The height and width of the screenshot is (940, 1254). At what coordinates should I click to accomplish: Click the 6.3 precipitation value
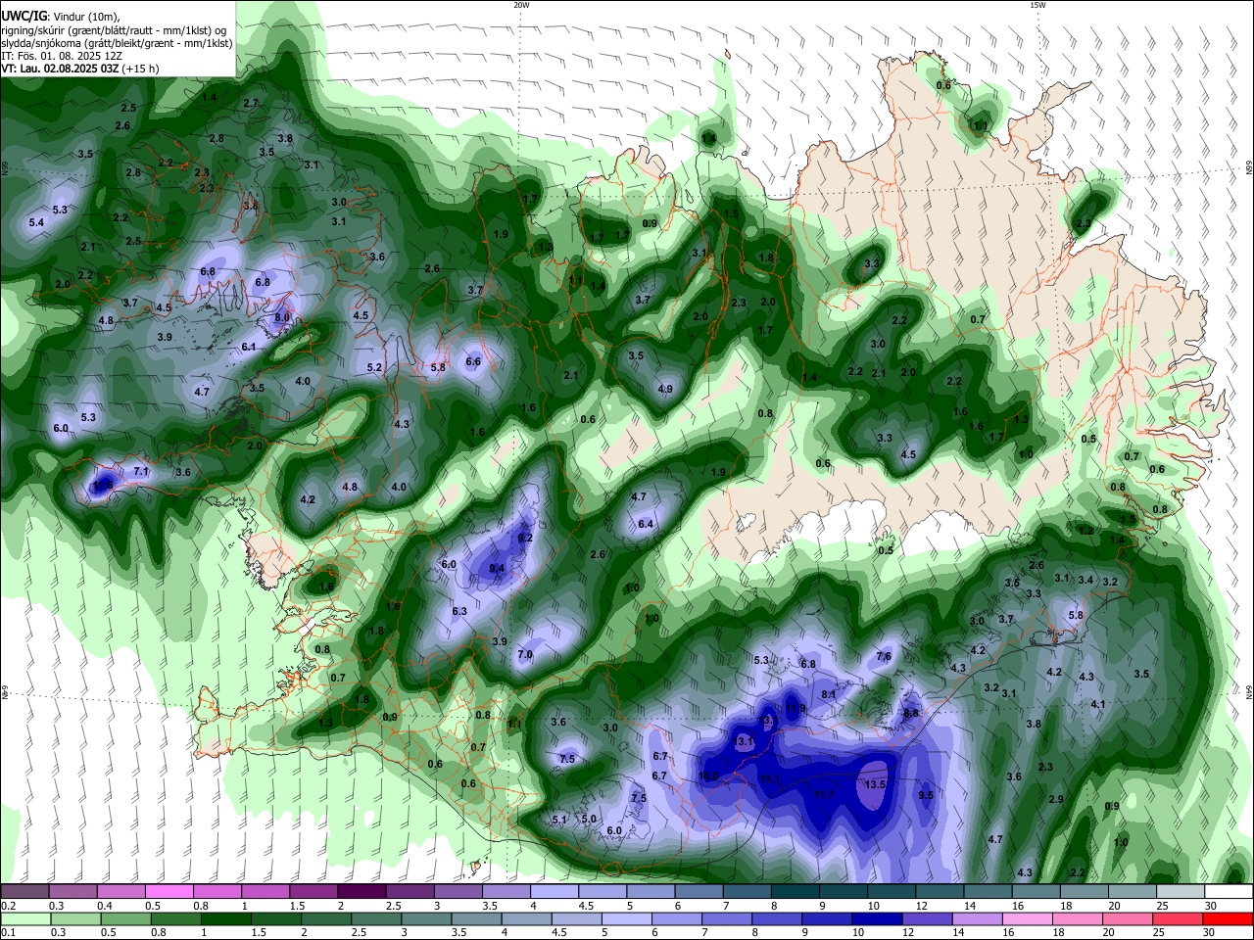459,611
